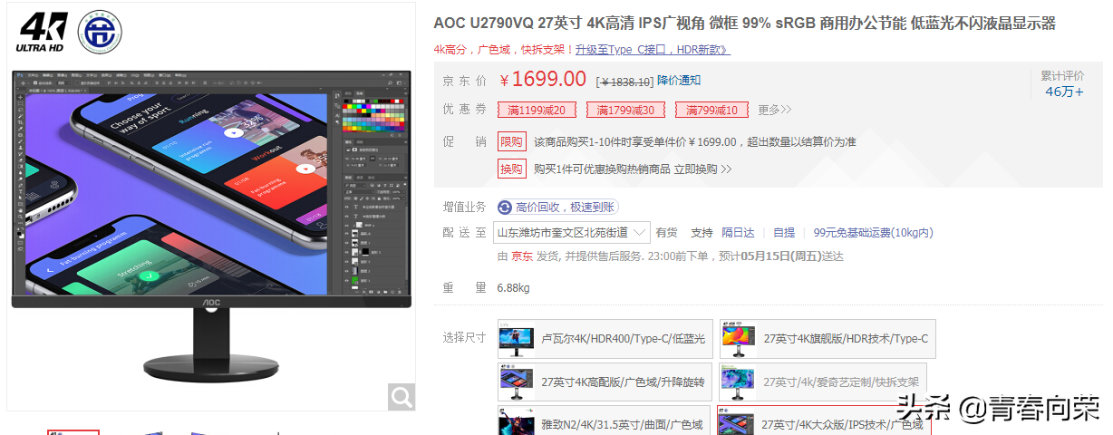Image resolution: width=1113 pixels, height=435 pixels.
Task: Claim the 满799减10 coupon
Action: point(712,110)
